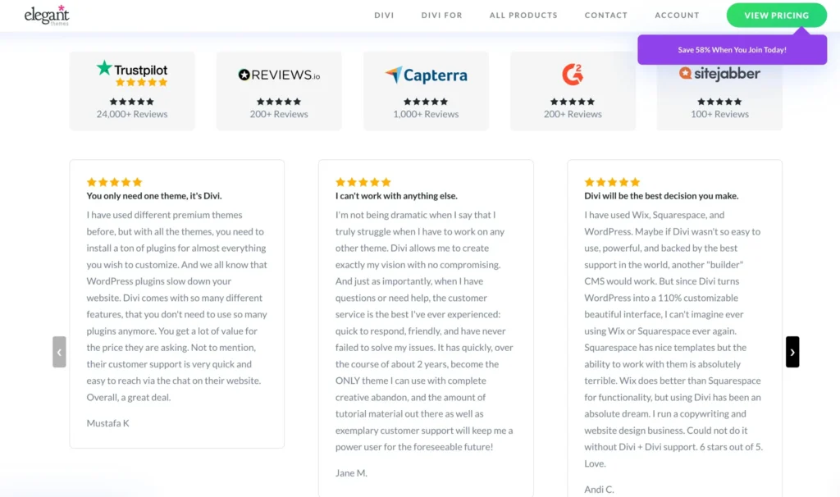Open the ALL PRODUCTS menu
840x497 pixels.
tap(523, 15)
